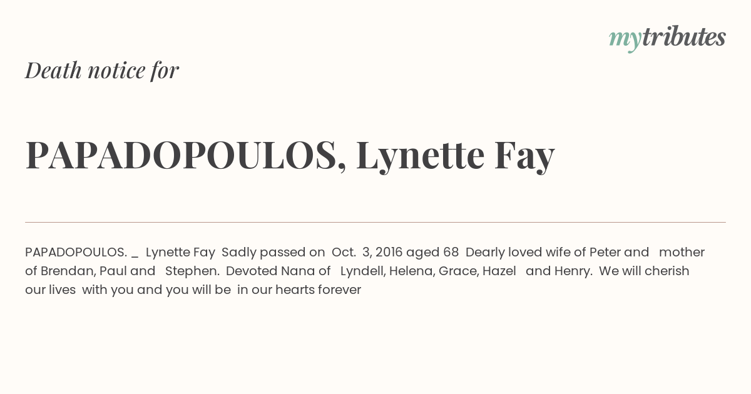Click the name PAPADOPOULOS, Lynette Fay
The height and width of the screenshot is (394, 751).
pos(290,155)
